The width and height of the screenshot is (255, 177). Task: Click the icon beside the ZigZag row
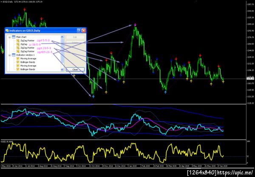coord(18,44)
